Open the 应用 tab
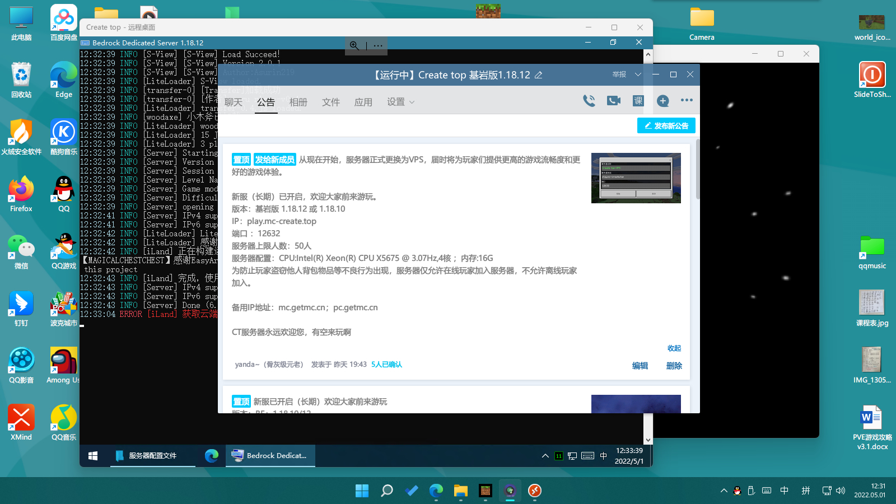This screenshot has height=504, width=896. coord(363,102)
